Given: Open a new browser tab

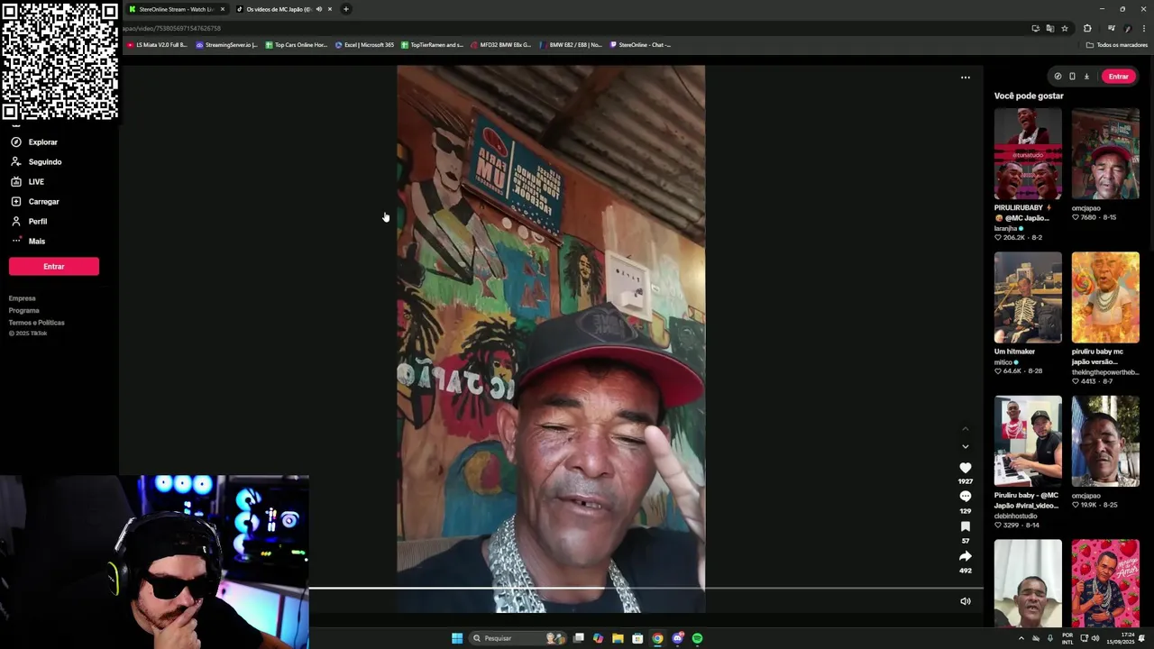Looking at the screenshot, I should (x=345, y=9).
